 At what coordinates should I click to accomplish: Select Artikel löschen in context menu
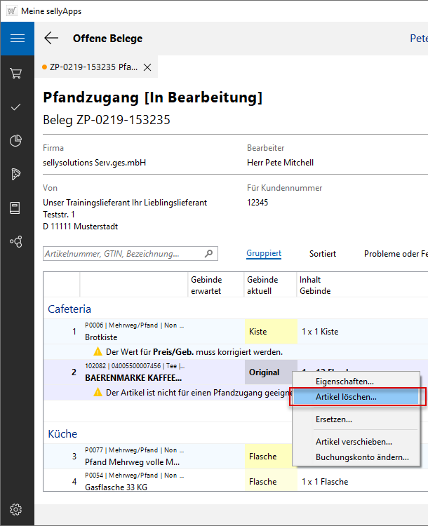[346, 397]
